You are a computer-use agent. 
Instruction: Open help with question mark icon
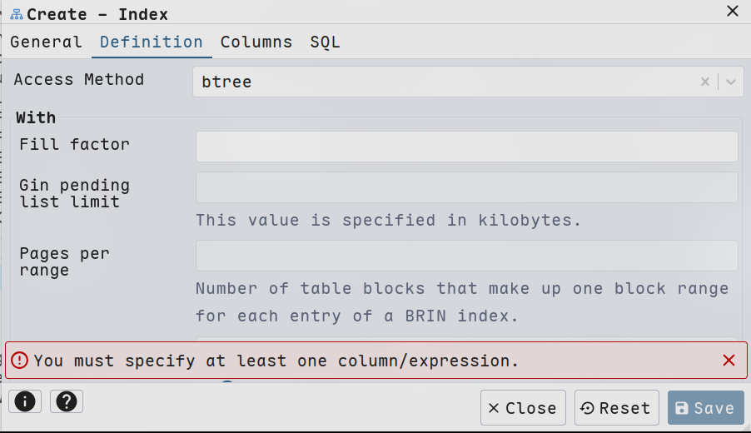[x=67, y=401]
